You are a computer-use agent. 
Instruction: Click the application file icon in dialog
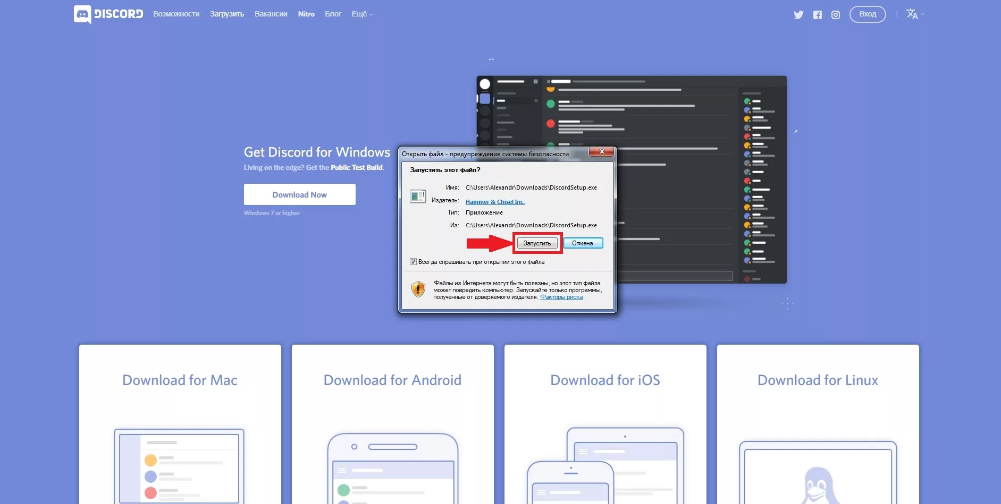point(418,197)
